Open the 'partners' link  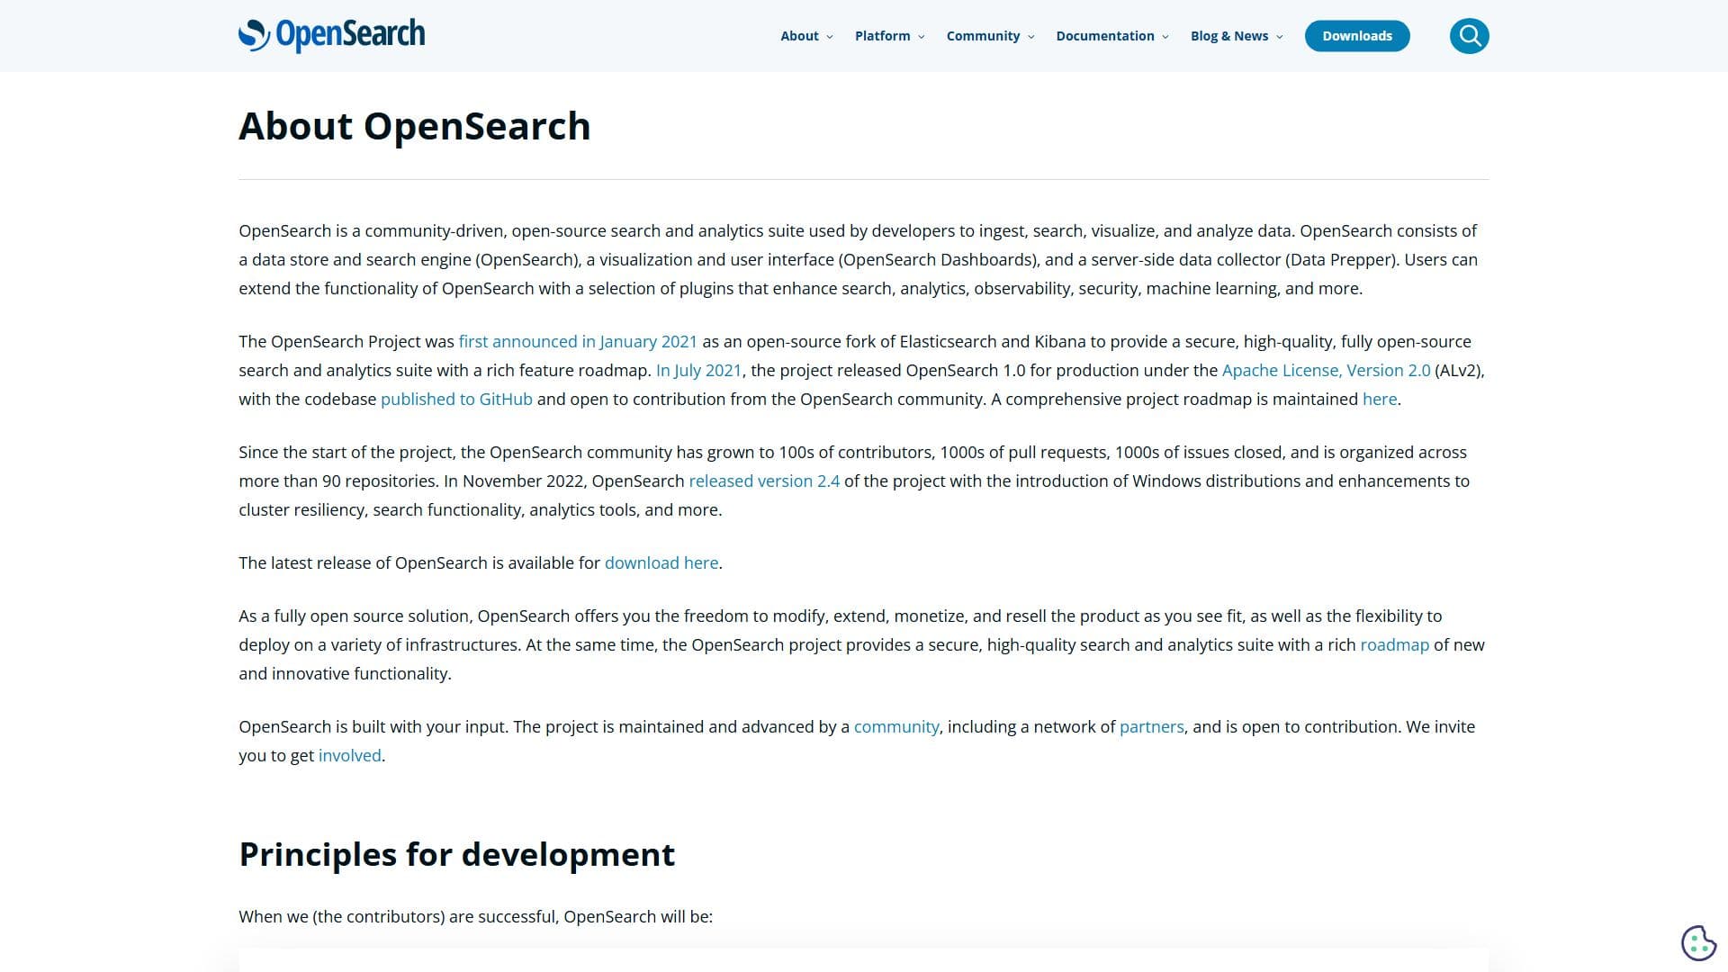point(1151,727)
